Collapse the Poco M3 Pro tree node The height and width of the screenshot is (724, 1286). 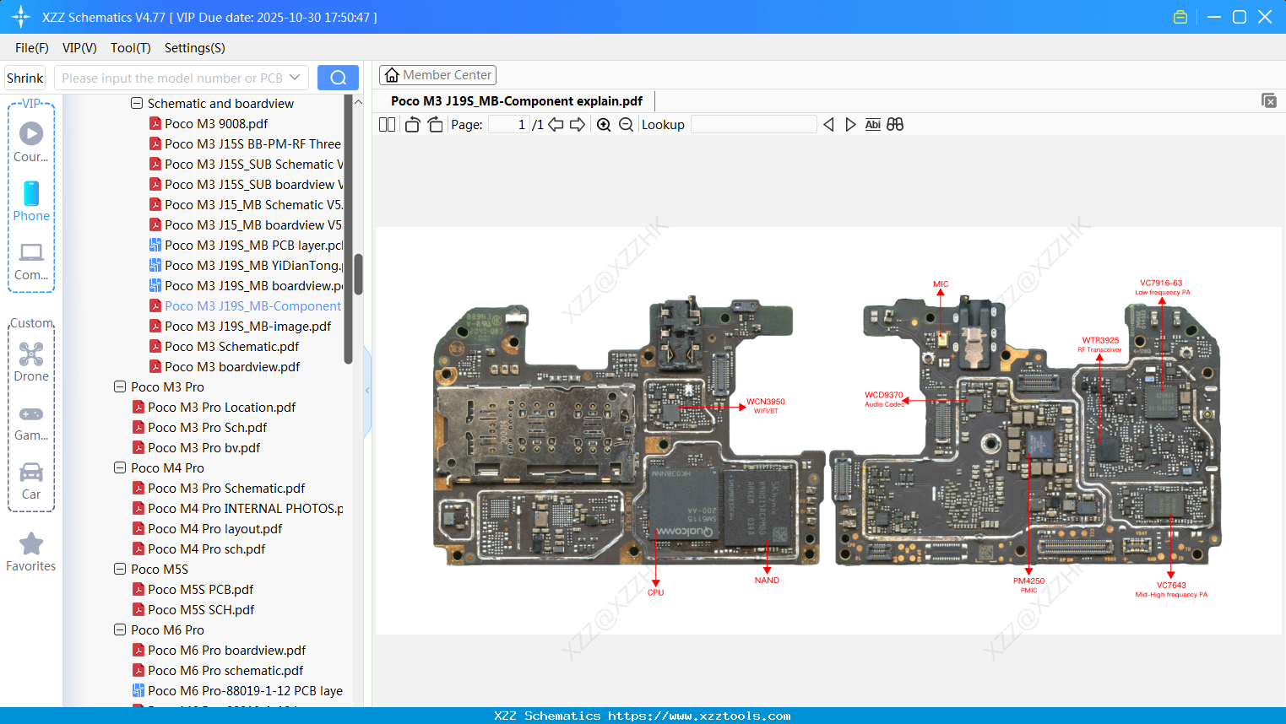pos(119,386)
